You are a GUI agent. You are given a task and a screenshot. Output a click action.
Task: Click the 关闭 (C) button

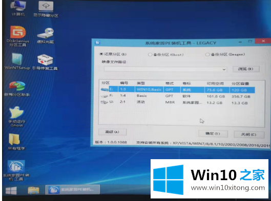click(x=249, y=134)
